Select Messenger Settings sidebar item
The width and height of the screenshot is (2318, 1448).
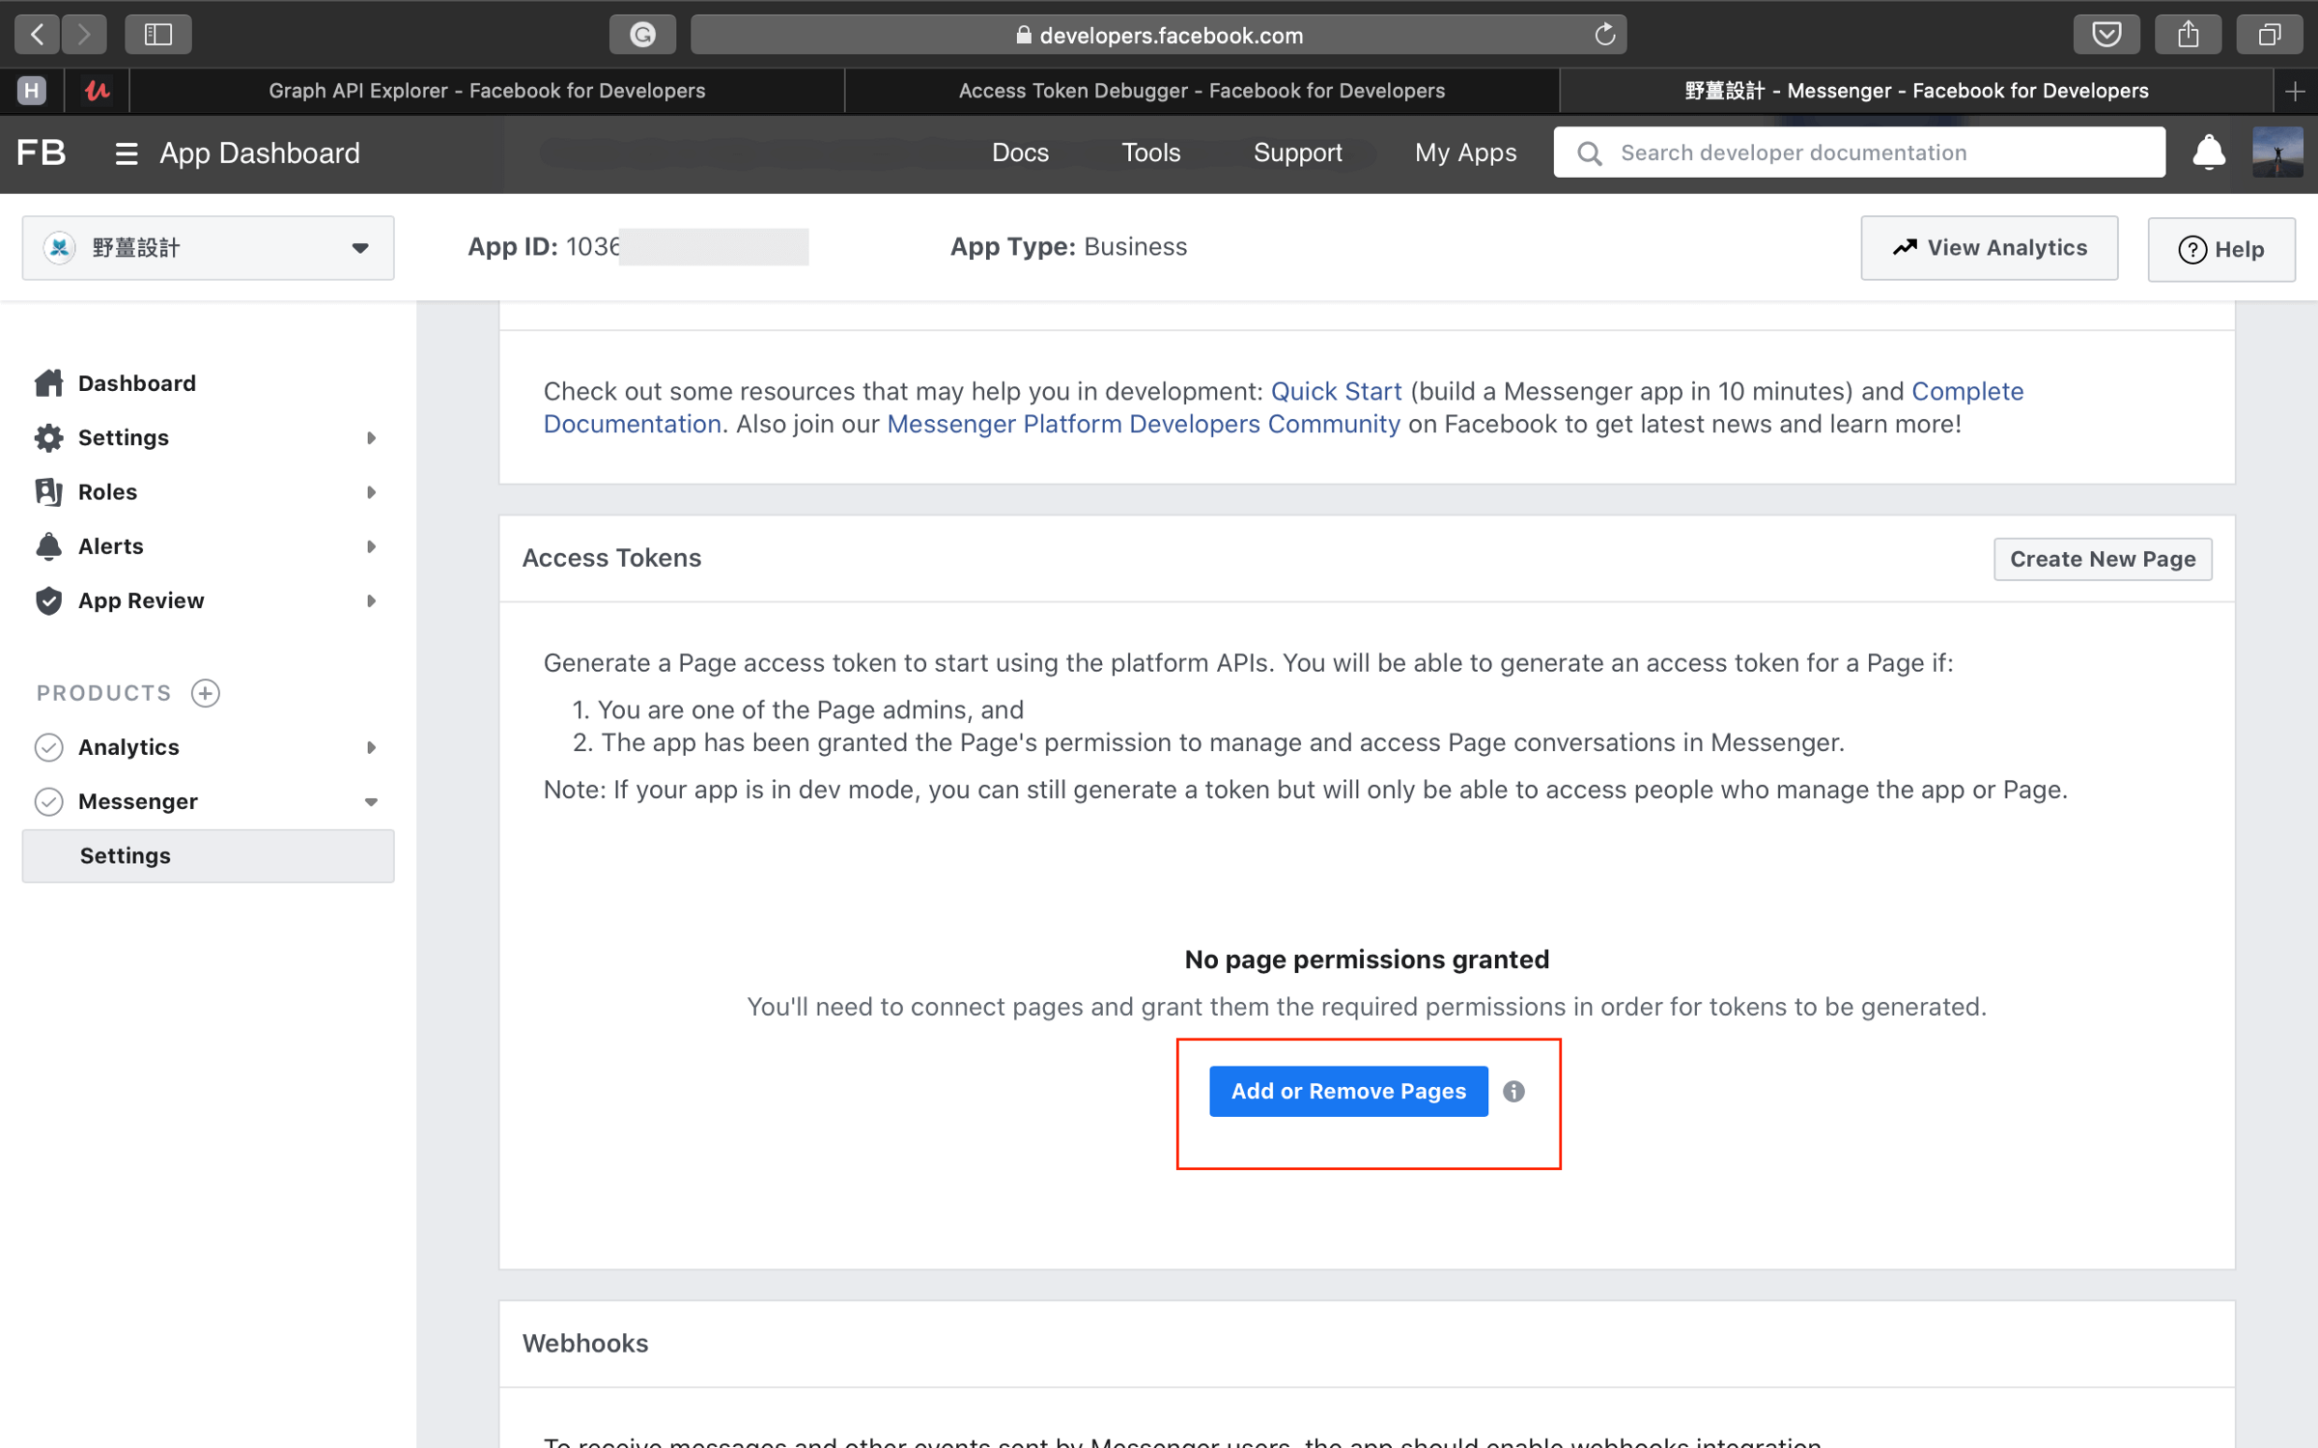208,855
